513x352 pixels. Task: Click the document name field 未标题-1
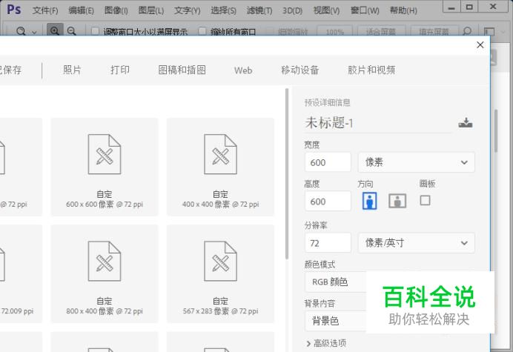point(379,123)
